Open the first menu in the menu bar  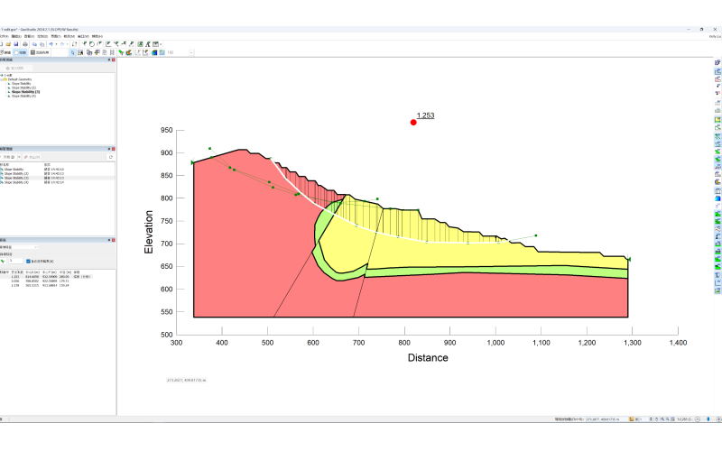point(4,36)
